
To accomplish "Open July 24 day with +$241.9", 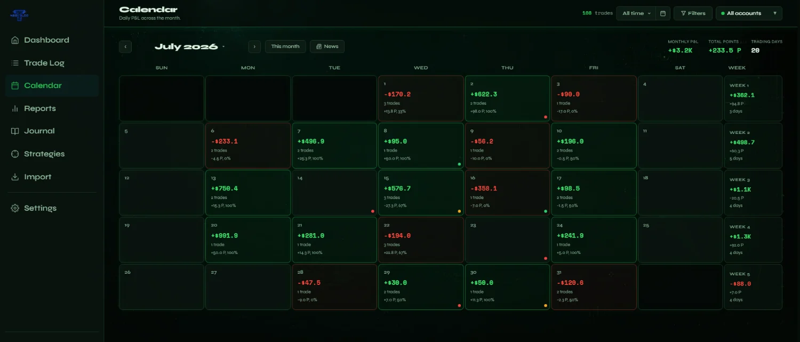I will tap(594, 240).
